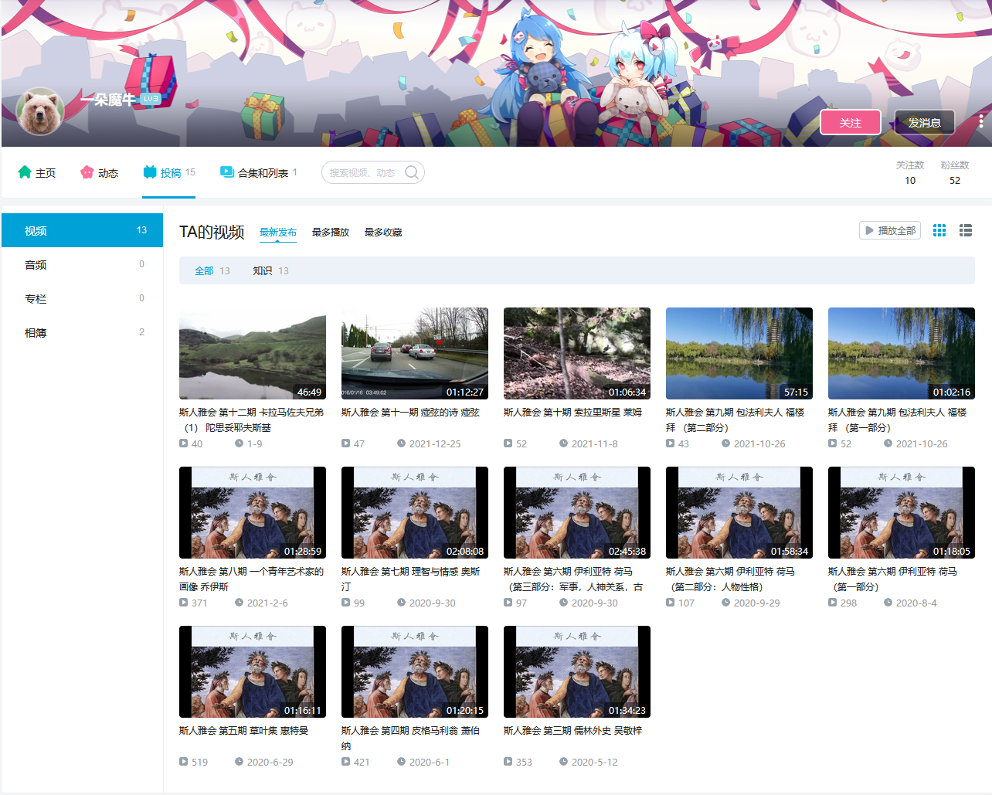Screen dimensions: 992x795
Task: Switch to list view layout
Action: [x=966, y=230]
